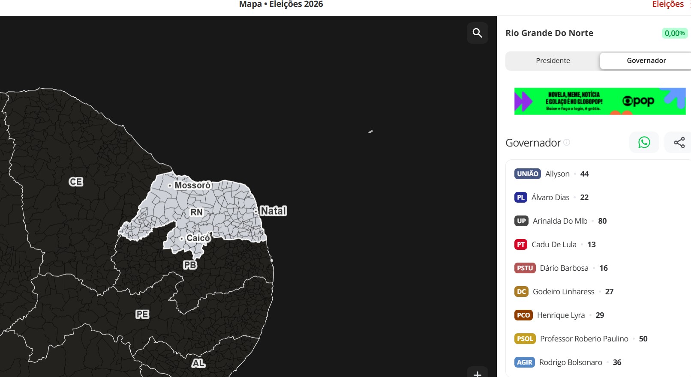This screenshot has width=691, height=377.
Task: Select candidate Rodrigo Bolsonaro
Action: click(571, 362)
